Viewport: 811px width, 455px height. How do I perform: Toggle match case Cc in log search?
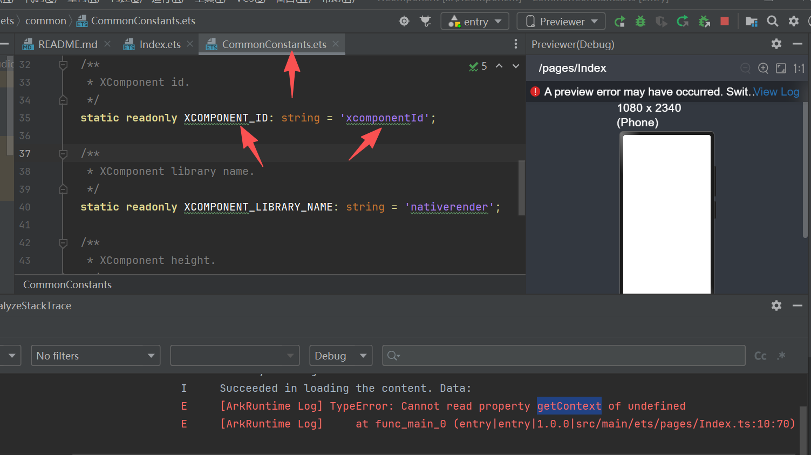(760, 356)
